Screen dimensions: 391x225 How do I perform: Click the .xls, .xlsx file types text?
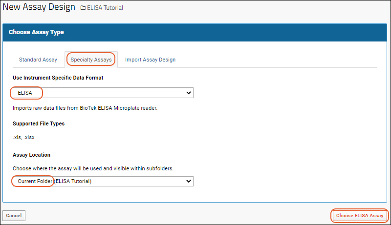(x=23, y=137)
